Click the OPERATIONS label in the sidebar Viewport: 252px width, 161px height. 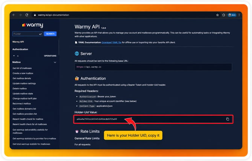(50, 56)
